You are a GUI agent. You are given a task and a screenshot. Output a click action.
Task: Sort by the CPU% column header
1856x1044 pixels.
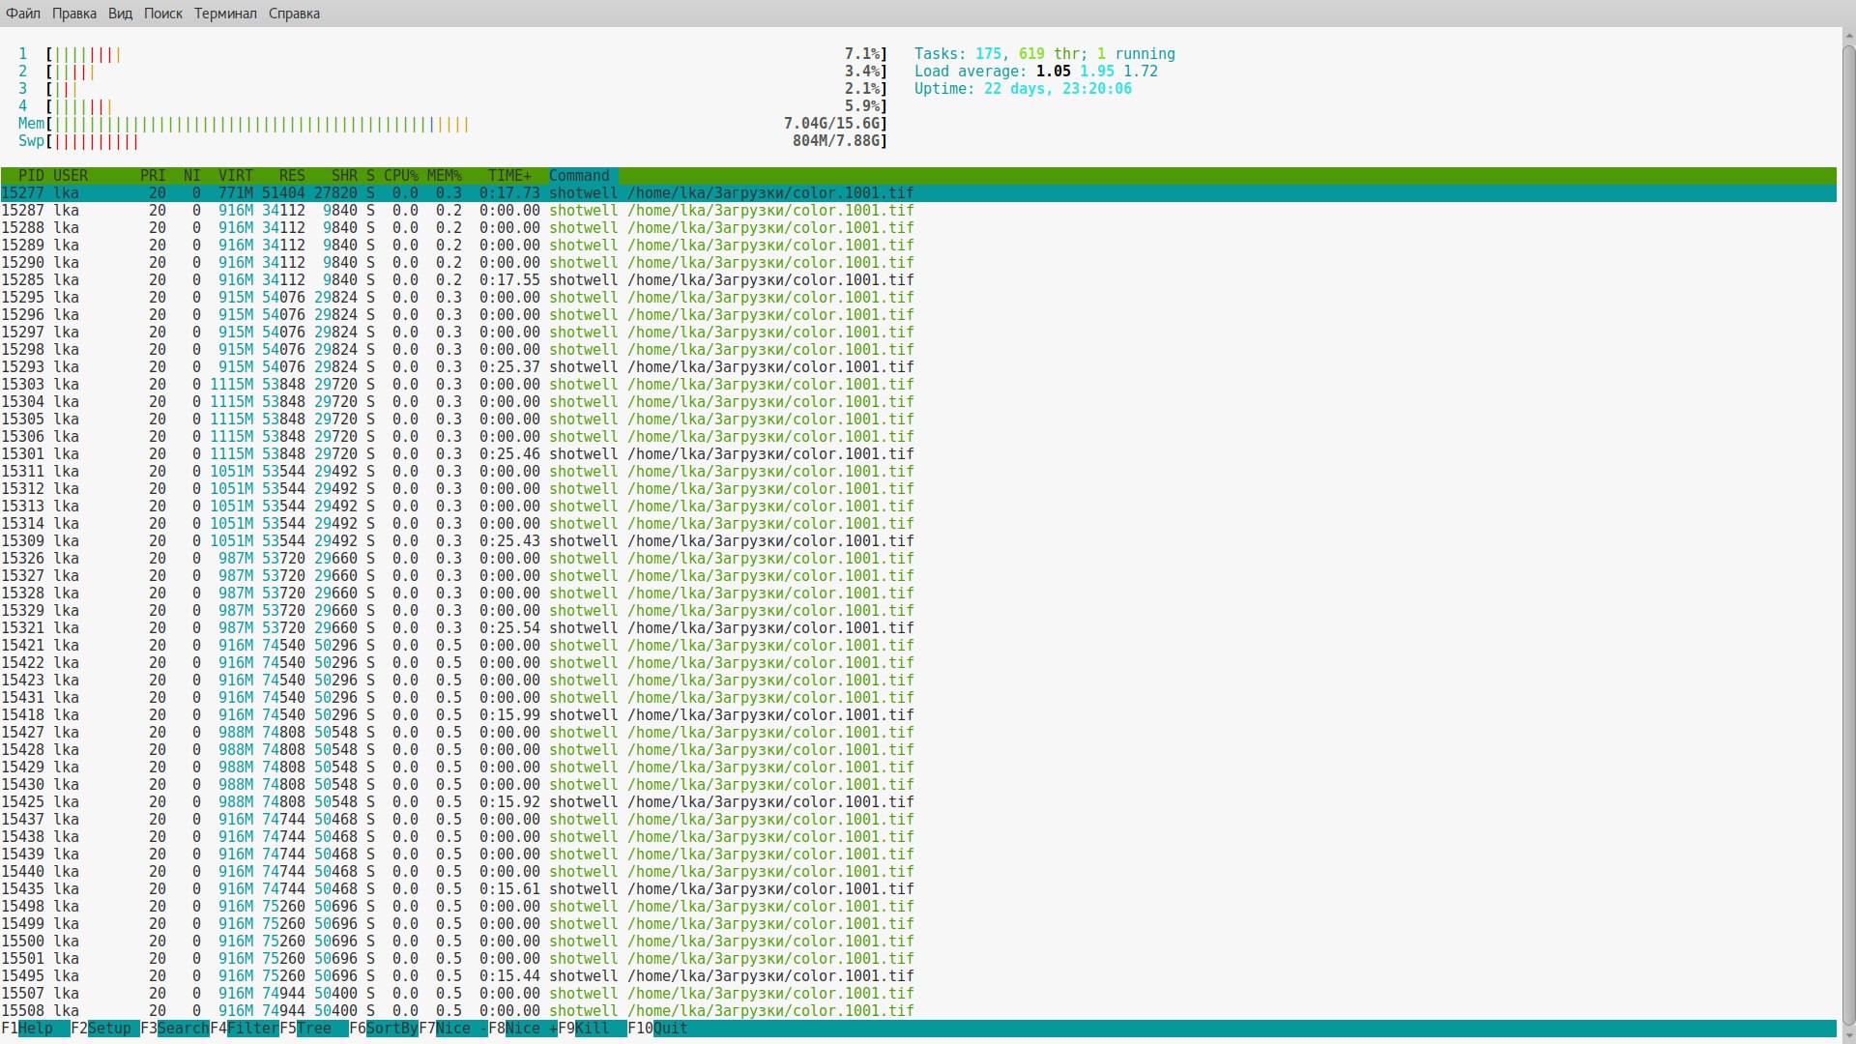click(x=401, y=176)
